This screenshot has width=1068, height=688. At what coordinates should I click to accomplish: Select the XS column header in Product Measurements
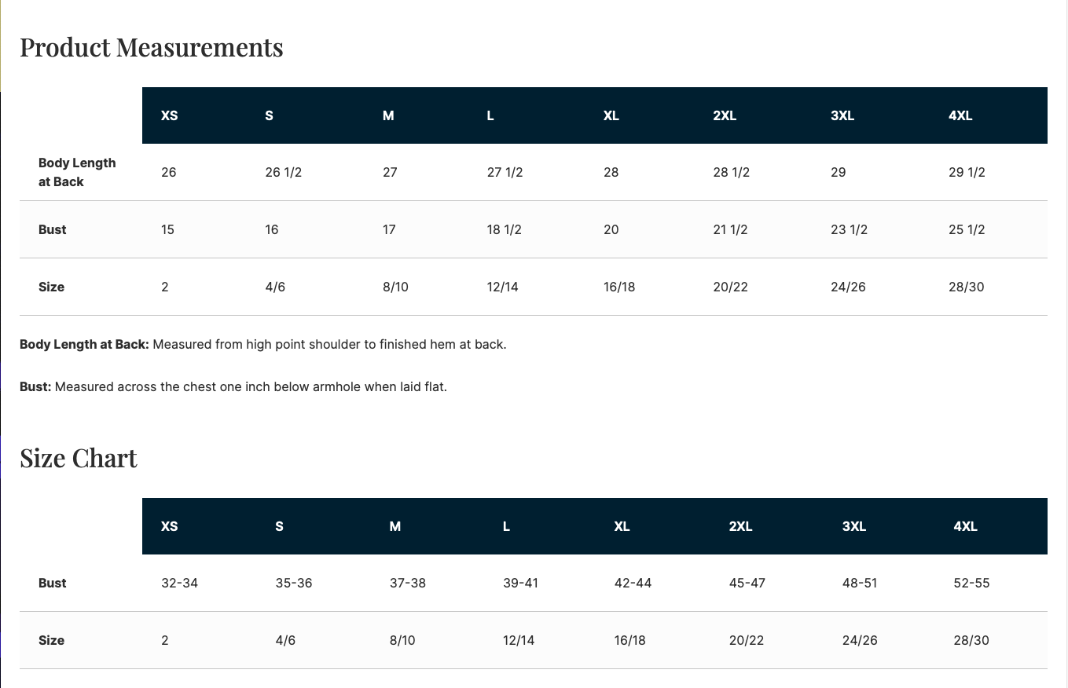170,115
